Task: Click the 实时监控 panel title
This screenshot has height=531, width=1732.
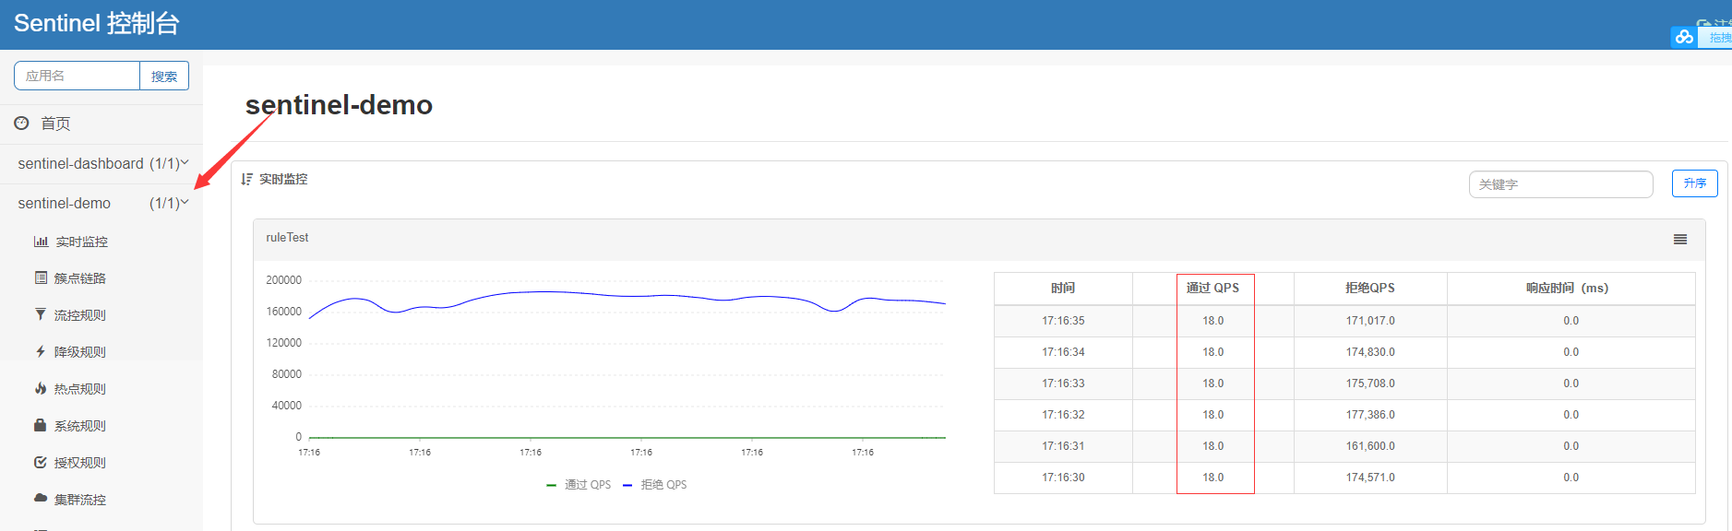Action: [x=283, y=179]
